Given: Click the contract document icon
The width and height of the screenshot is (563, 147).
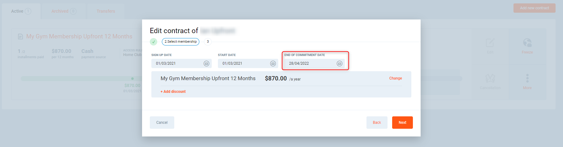Looking at the screenshot, I should tap(20, 37).
